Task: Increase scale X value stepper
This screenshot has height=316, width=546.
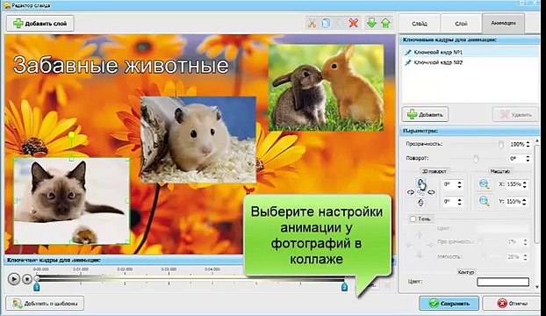Action: click(x=525, y=182)
